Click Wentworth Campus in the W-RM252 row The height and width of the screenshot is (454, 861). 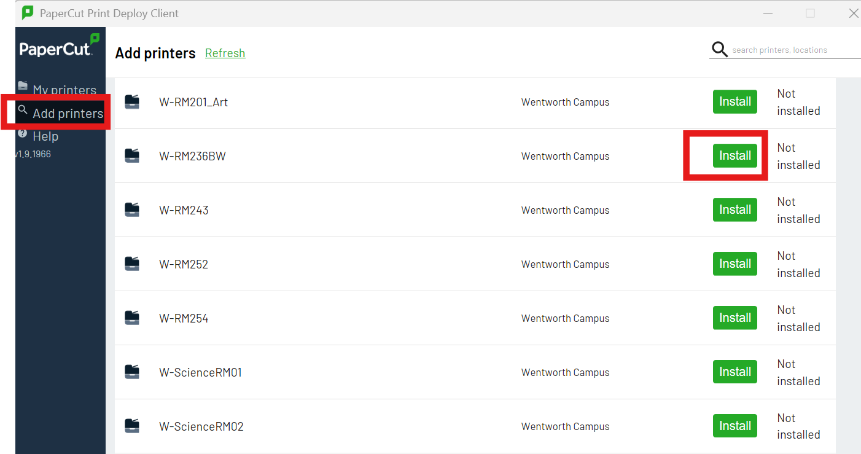[x=565, y=264]
